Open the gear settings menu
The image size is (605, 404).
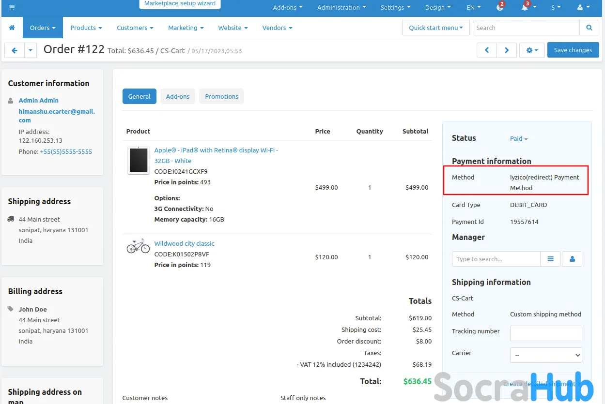click(x=532, y=50)
